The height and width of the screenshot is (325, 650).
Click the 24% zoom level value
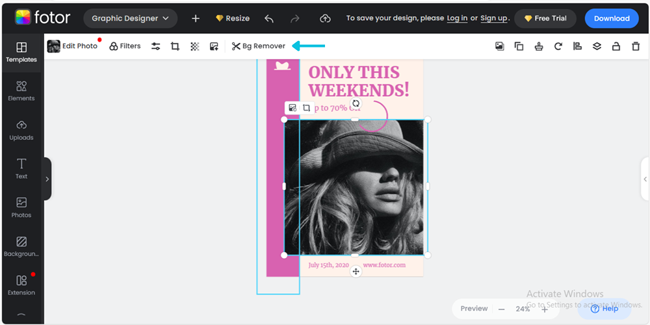(x=523, y=309)
